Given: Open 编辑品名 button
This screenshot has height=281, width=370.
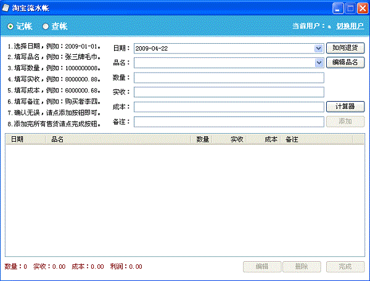Looking at the screenshot, I should [x=345, y=62].
